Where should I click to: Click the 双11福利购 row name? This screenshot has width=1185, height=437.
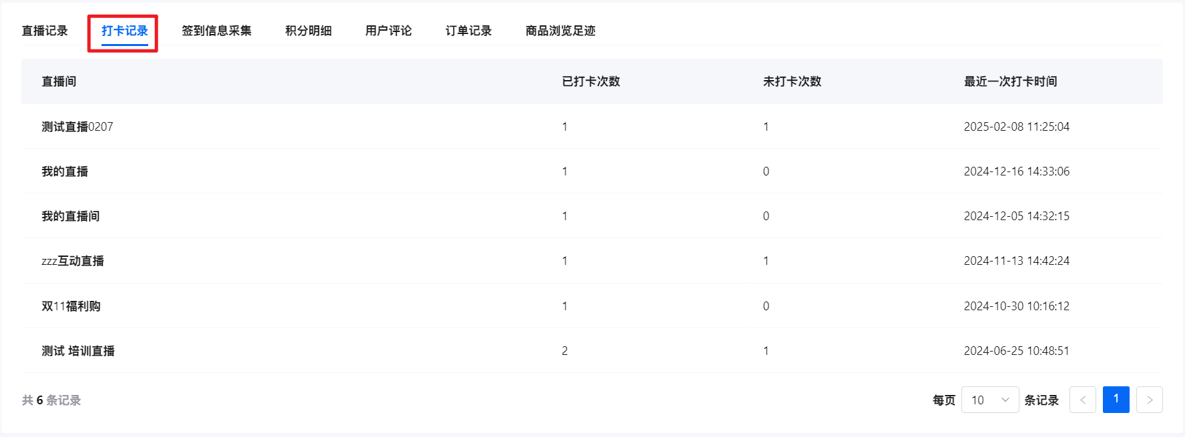(x=71, y=306)
